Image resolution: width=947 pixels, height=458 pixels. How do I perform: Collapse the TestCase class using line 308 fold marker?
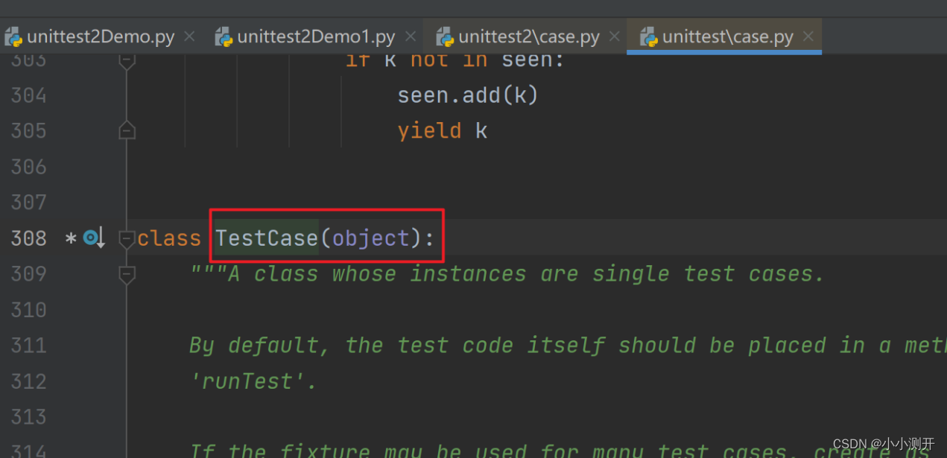[127, 238]
